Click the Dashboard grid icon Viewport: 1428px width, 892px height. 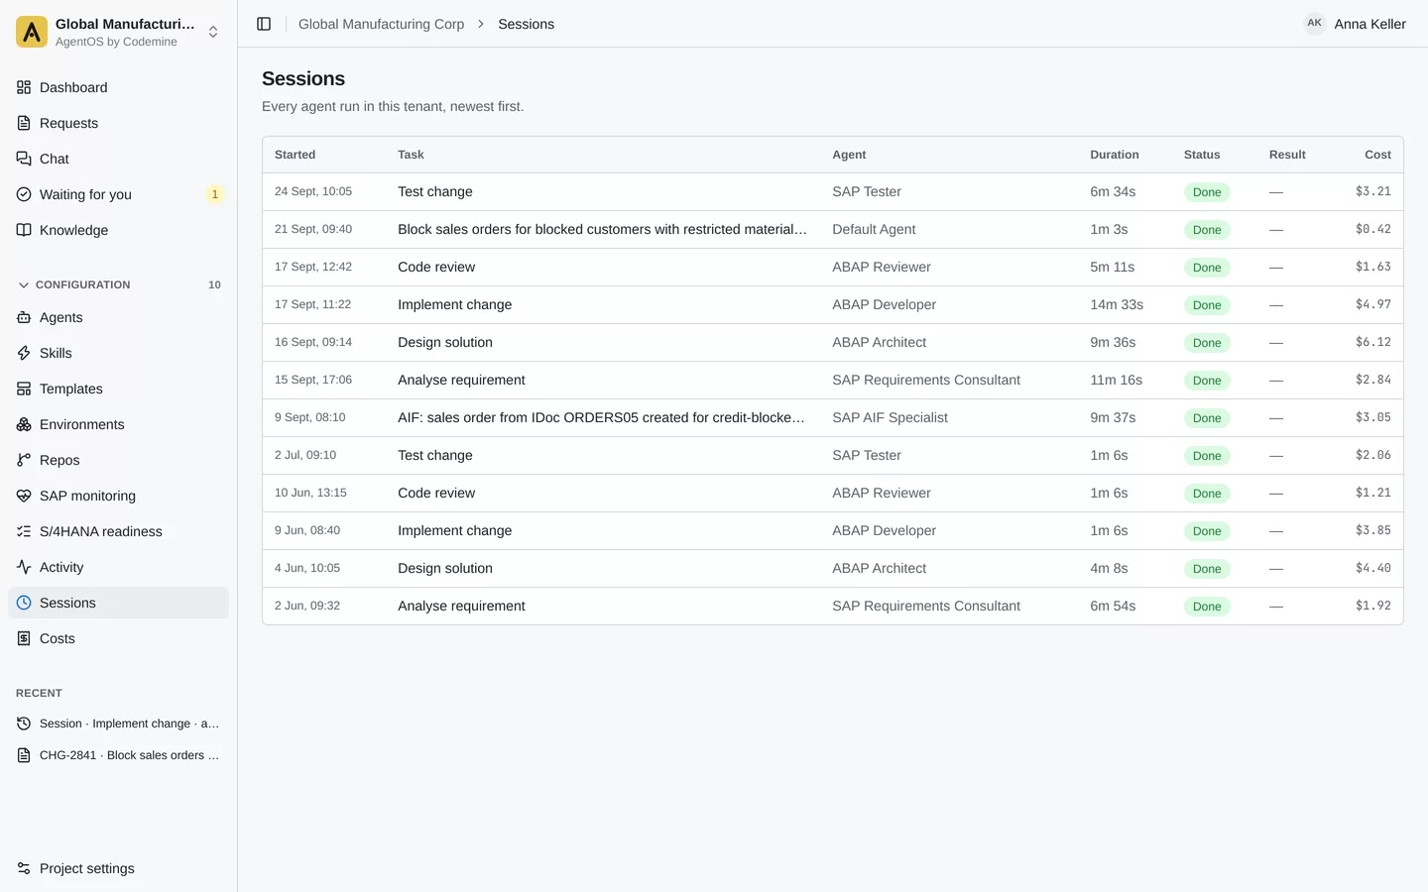point(24,87)
